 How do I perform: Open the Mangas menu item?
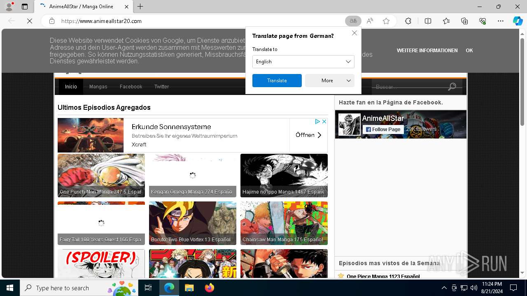(98, 87)
